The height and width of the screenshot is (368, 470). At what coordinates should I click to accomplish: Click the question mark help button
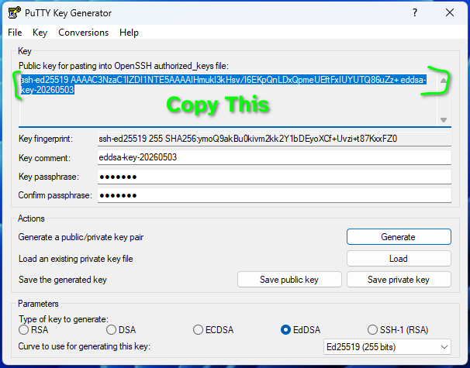pyautogui.click(x=415, y=13)
